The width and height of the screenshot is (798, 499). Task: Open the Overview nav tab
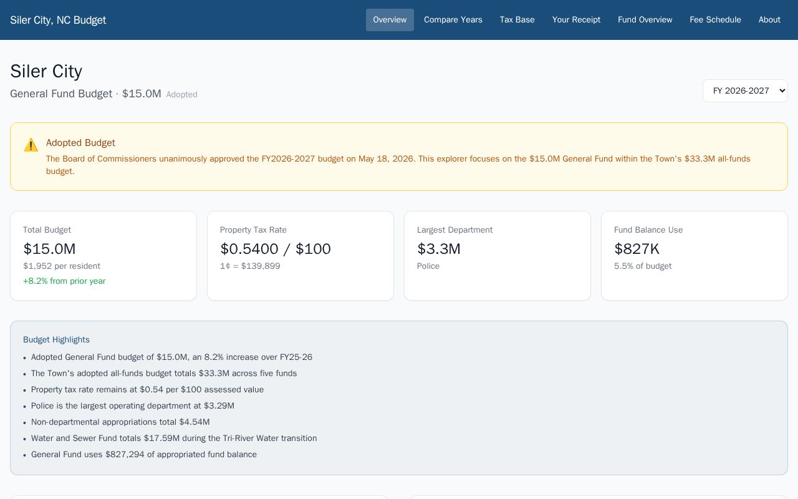coord(390,20)
